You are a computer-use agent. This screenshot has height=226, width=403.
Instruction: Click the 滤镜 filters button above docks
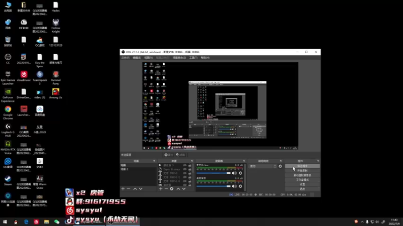pyautogui.click(x=180, y=155)
